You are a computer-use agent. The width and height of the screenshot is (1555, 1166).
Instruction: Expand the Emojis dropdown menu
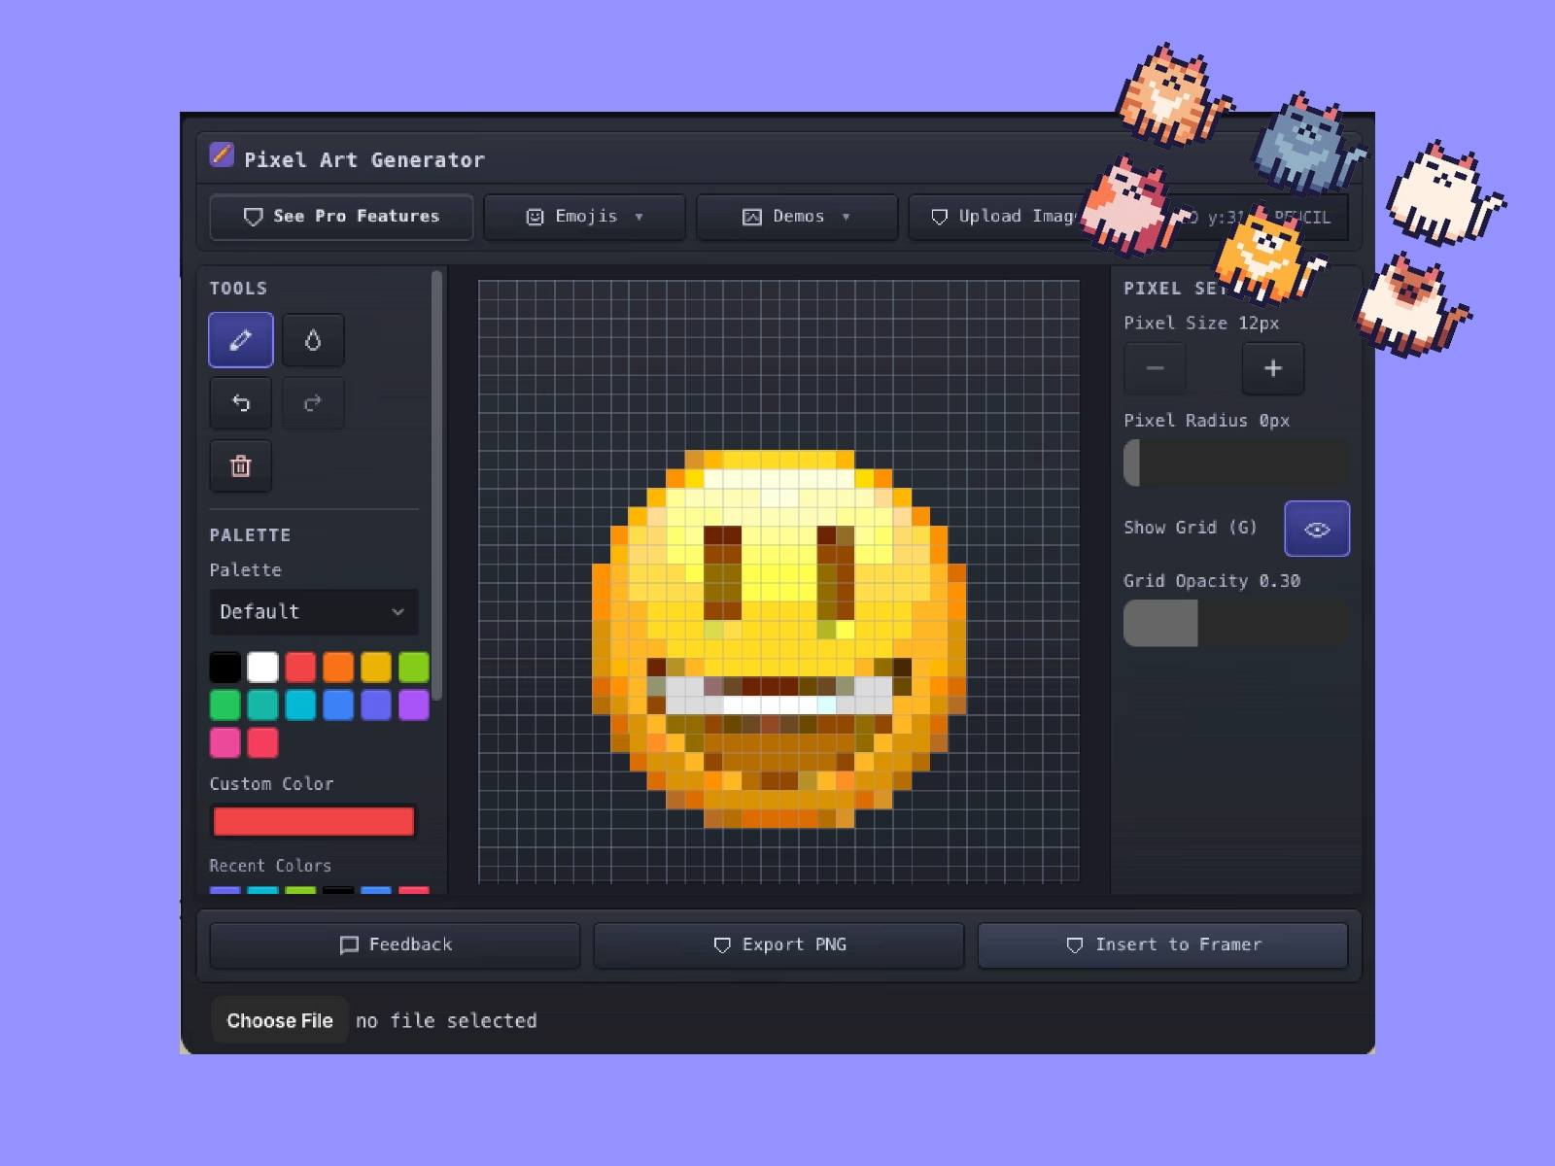639,217
